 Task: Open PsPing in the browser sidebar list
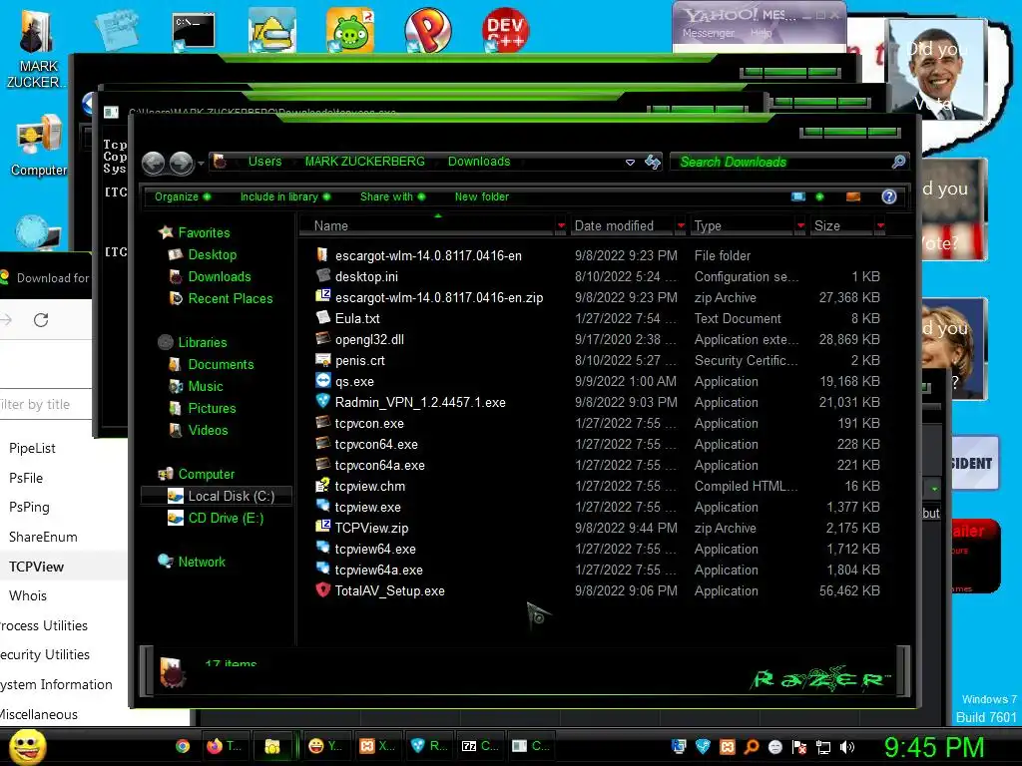29,508
